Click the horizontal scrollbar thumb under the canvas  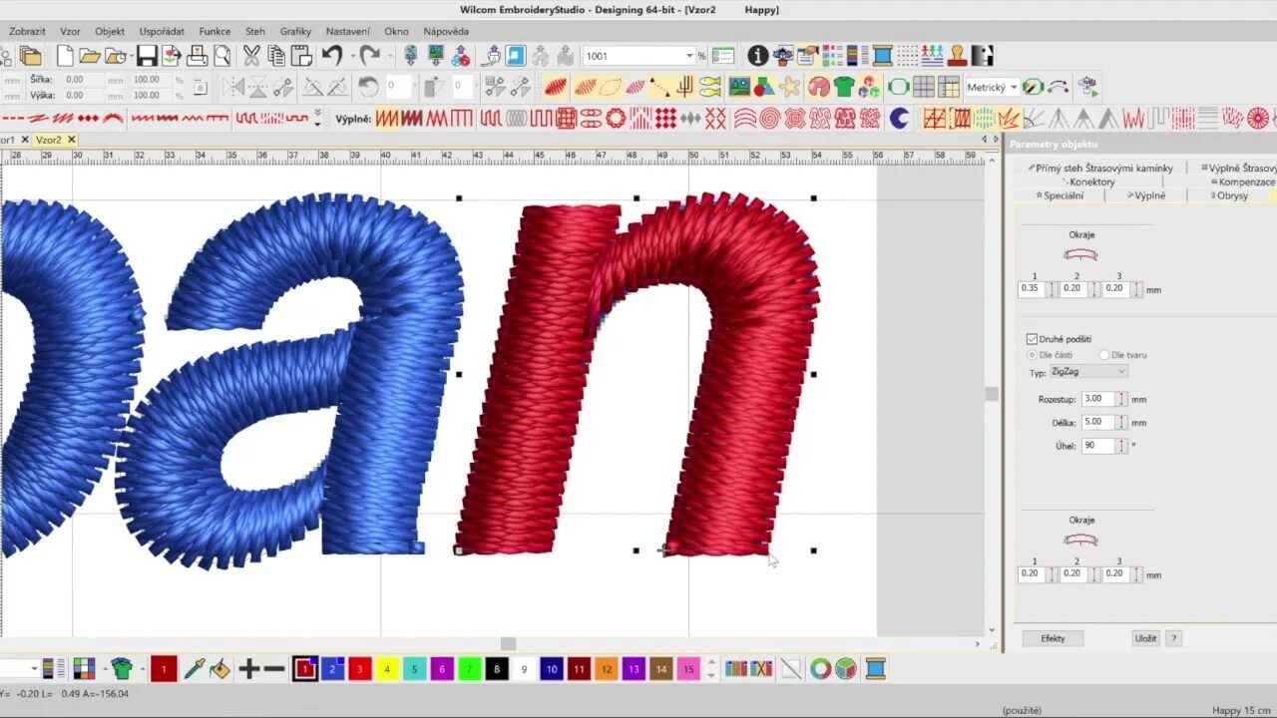[508, 644]
